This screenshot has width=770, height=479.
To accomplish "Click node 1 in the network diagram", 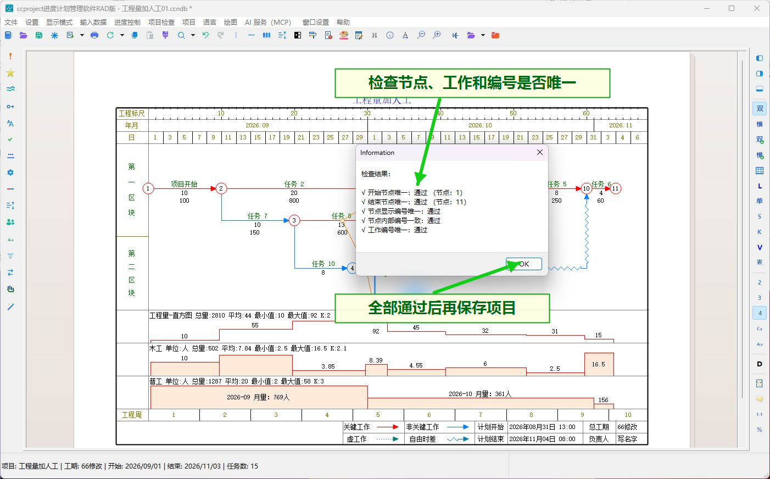I will (x=148, y=188).
